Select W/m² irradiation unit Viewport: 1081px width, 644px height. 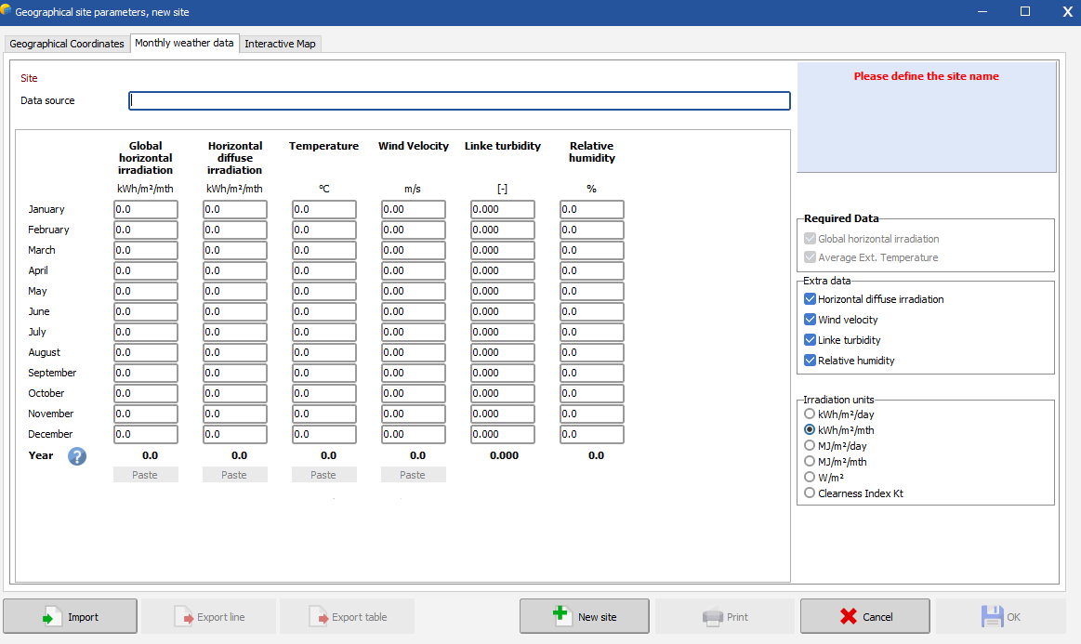811,478
